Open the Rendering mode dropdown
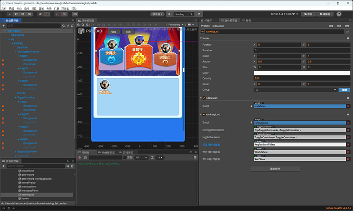This screenshot has width=353, height=211. pyautogui.click(x=176, y=24)
